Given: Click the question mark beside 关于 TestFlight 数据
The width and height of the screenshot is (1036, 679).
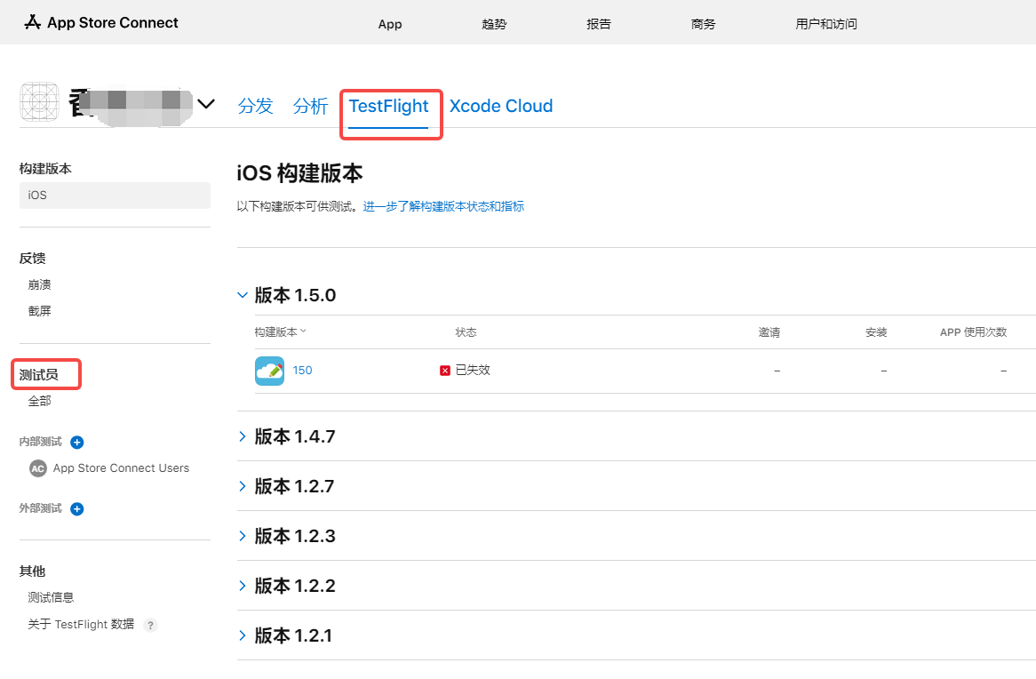Looking at the screenshot, I should coord(151,626).
